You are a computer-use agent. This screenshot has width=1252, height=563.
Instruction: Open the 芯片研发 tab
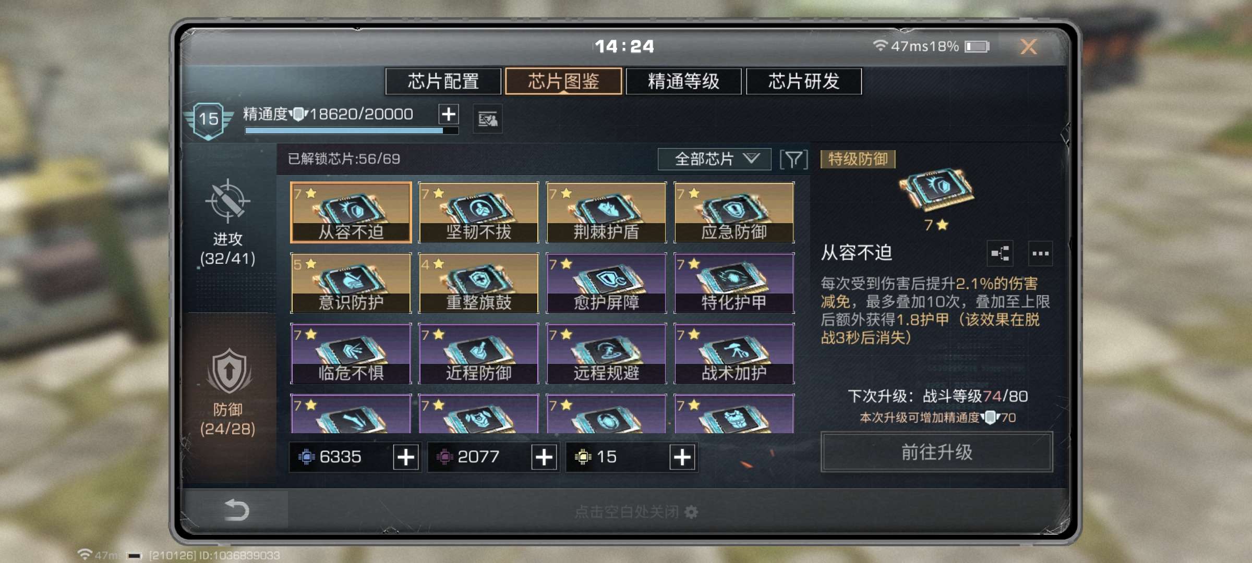click(804, 81)
